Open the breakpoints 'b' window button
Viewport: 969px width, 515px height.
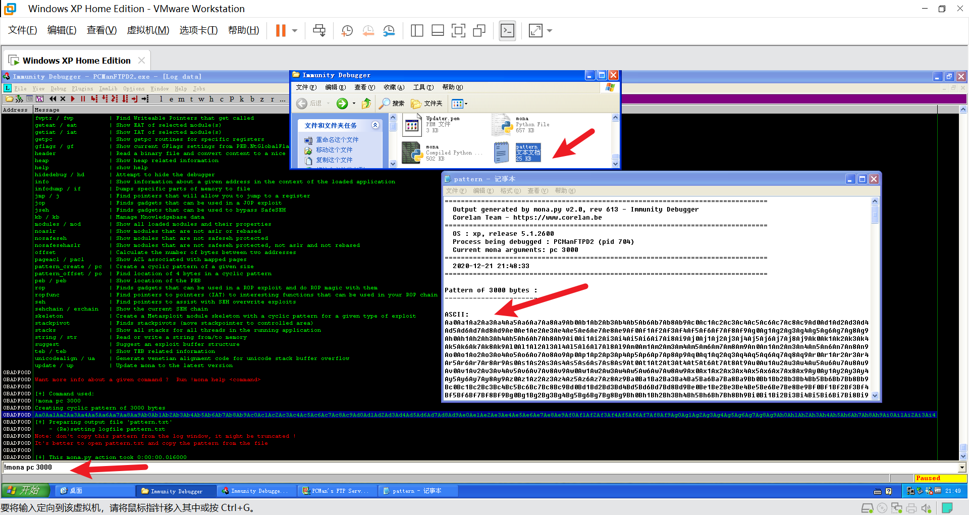pos(252,99)
